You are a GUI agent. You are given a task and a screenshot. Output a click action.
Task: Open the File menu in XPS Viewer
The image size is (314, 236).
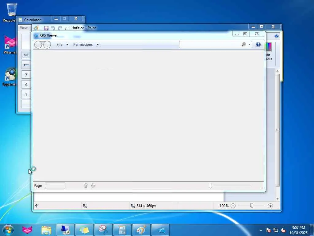tap(59, 45)
